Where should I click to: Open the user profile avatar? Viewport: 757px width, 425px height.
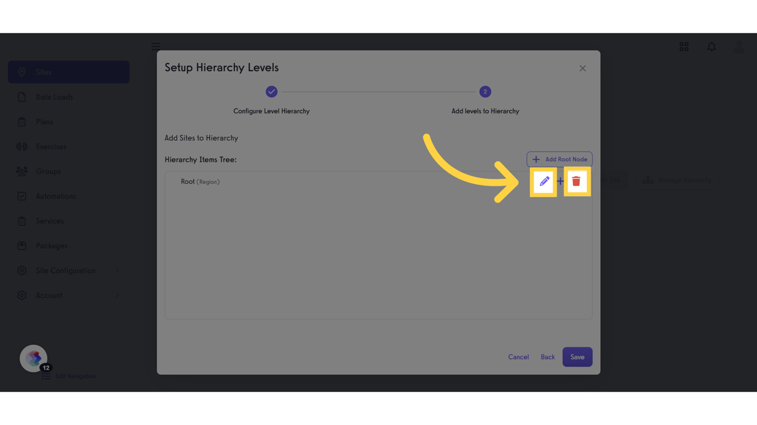[x=739, y=47]
